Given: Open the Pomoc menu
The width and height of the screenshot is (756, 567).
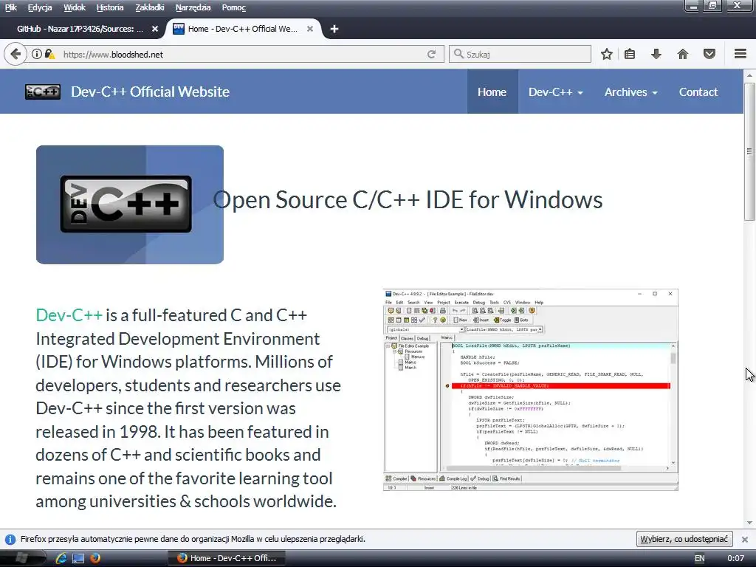Looking at the screenshot, I should click(234, 7).
